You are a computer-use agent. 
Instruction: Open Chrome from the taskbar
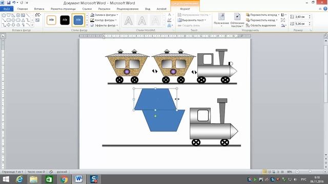coord(64,179)
